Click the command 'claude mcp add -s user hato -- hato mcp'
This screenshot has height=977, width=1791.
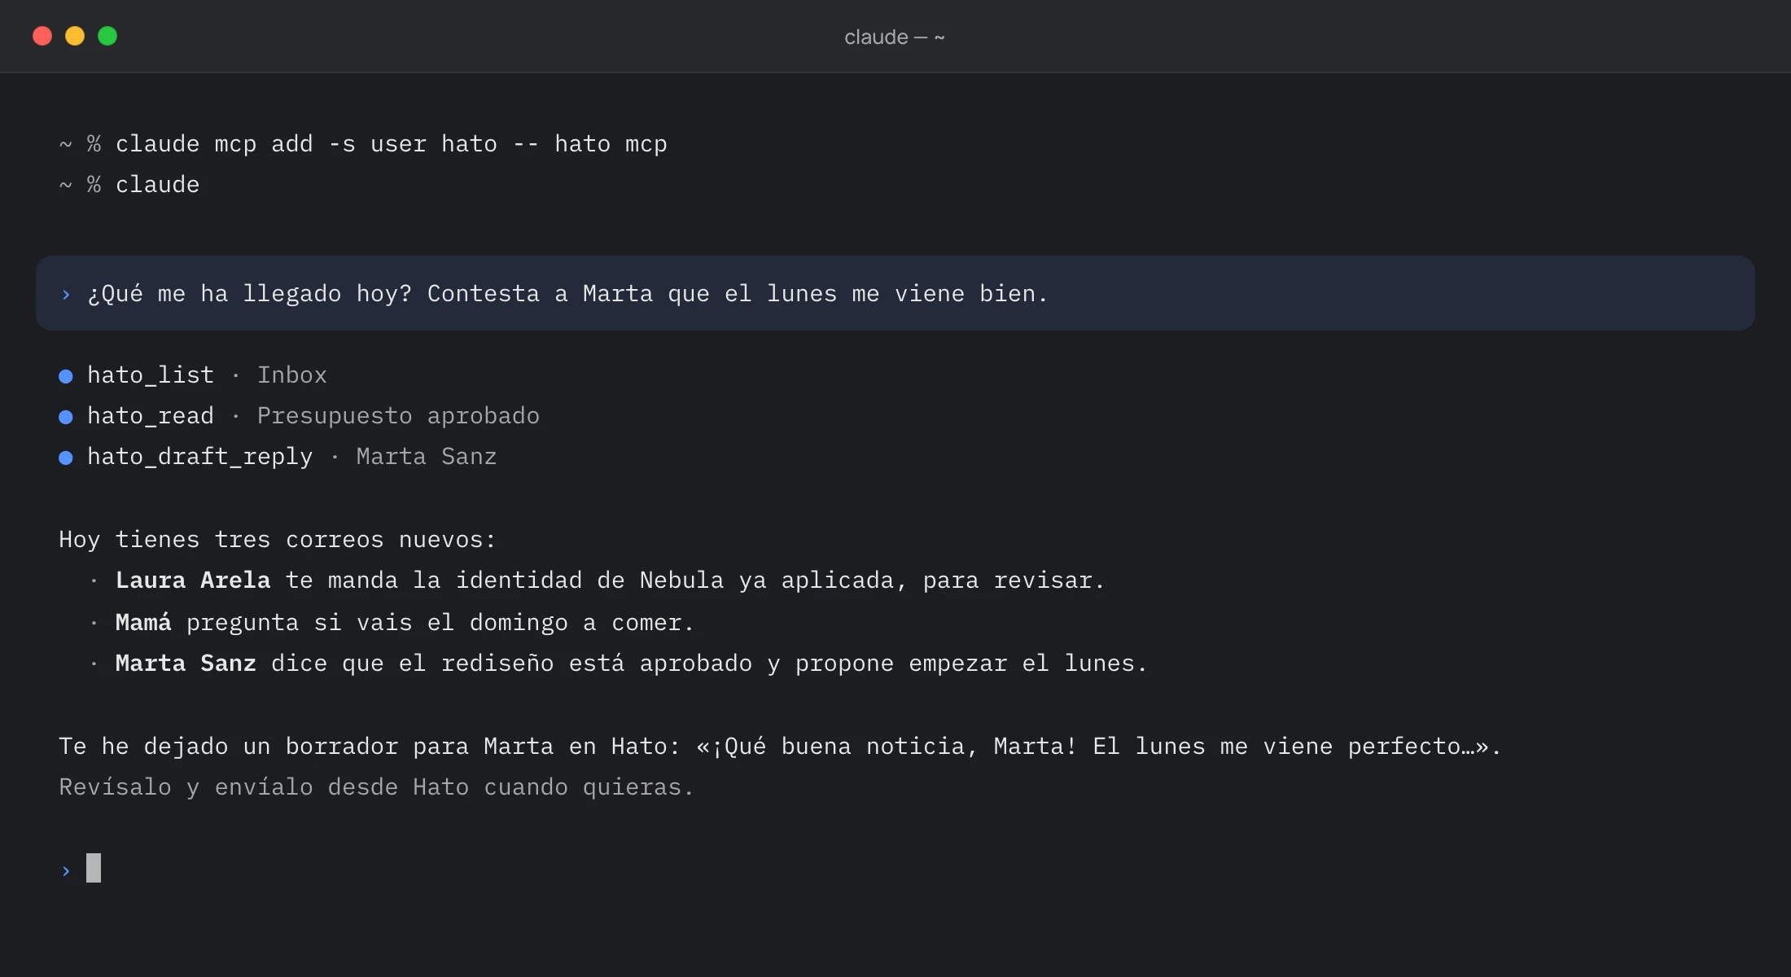(391, 144)
